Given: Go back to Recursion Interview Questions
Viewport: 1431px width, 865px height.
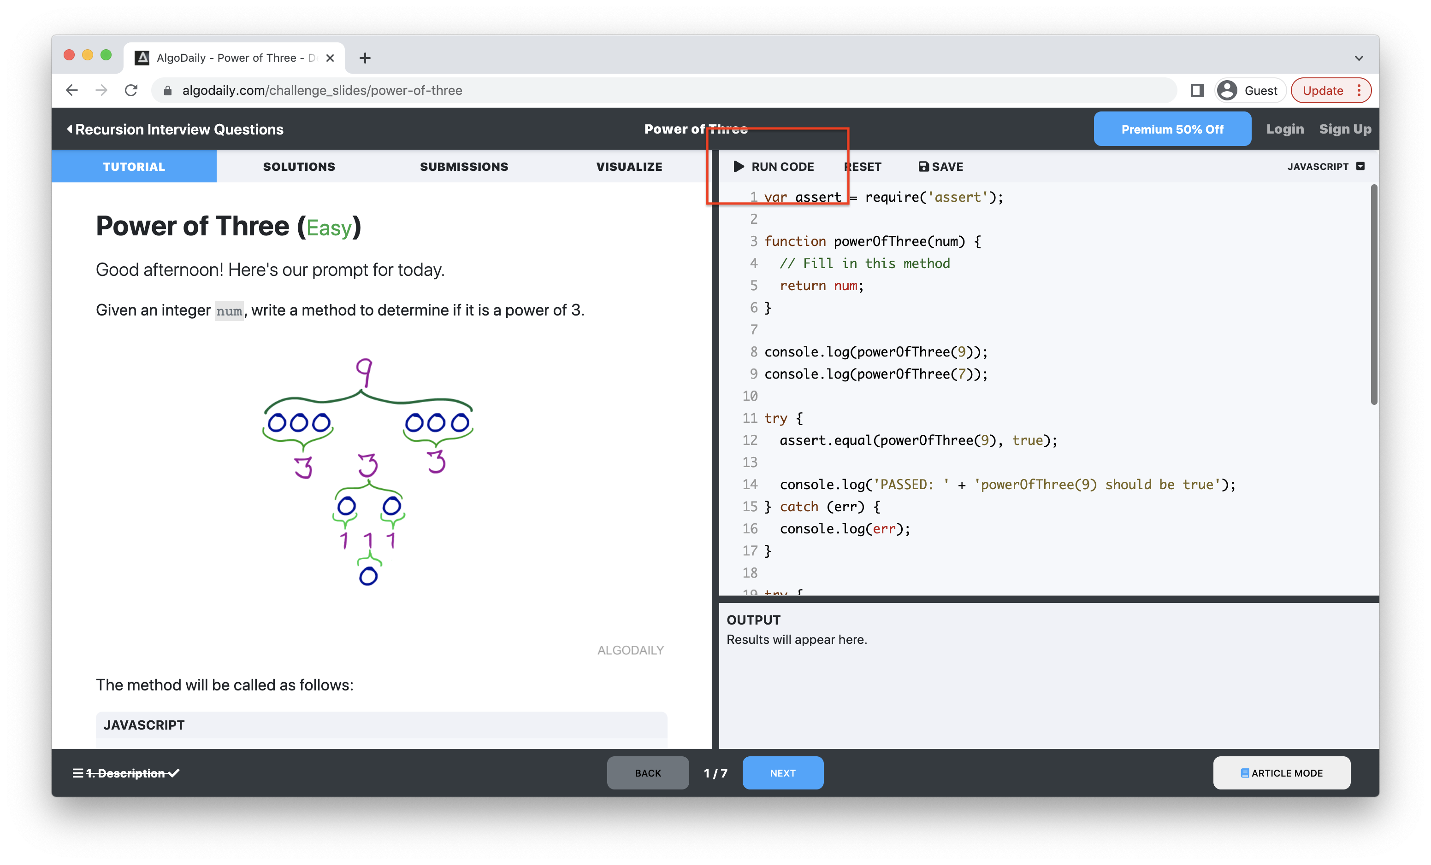Looking at the screenshot, I should pos(175,129).
